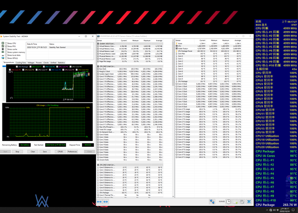Click the disk icon beside Stress local disks
Screen dimensions: 298x213
tap(3, 55)
